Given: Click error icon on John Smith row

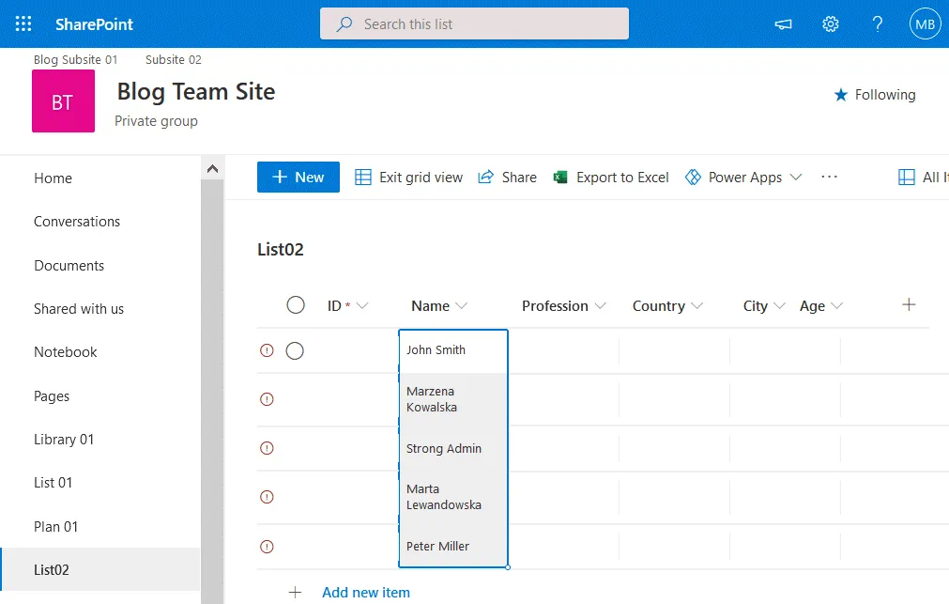Looking at the screenshot, I should tap(267, 350).
